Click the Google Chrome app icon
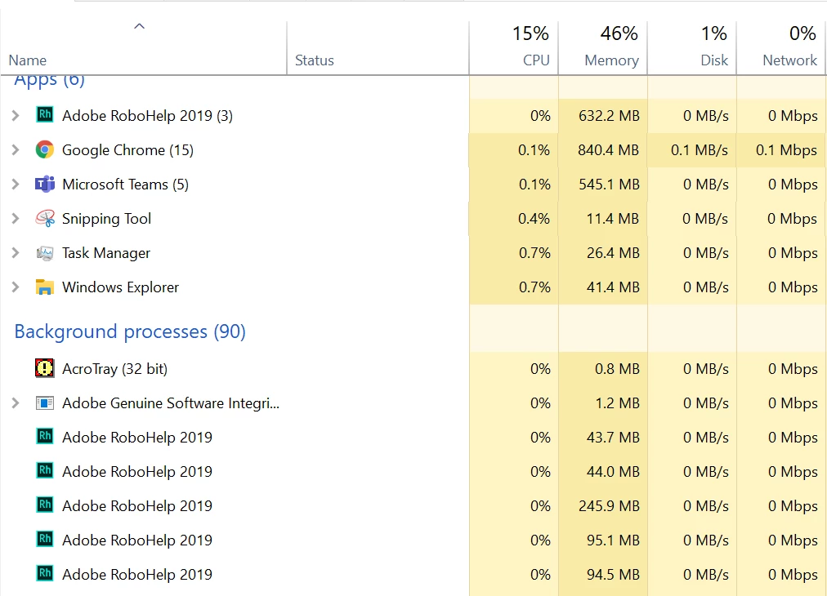This screenshot has height=596, width=827. [x=45, y=150]
